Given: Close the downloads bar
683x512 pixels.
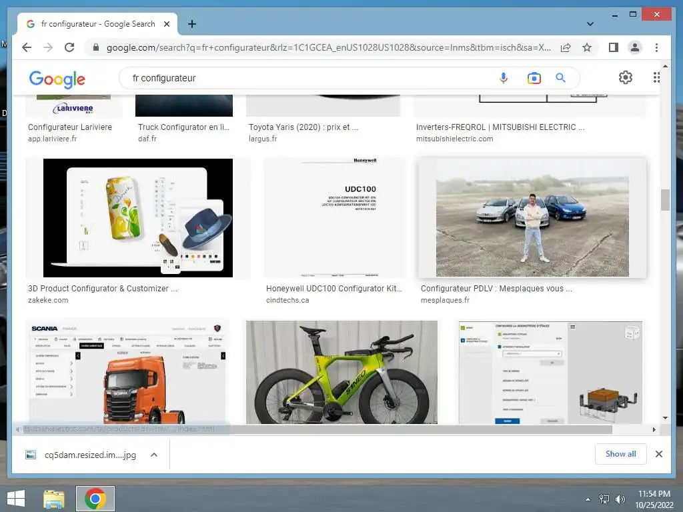Looking at the screenshot, I should (x=658, y=454).
